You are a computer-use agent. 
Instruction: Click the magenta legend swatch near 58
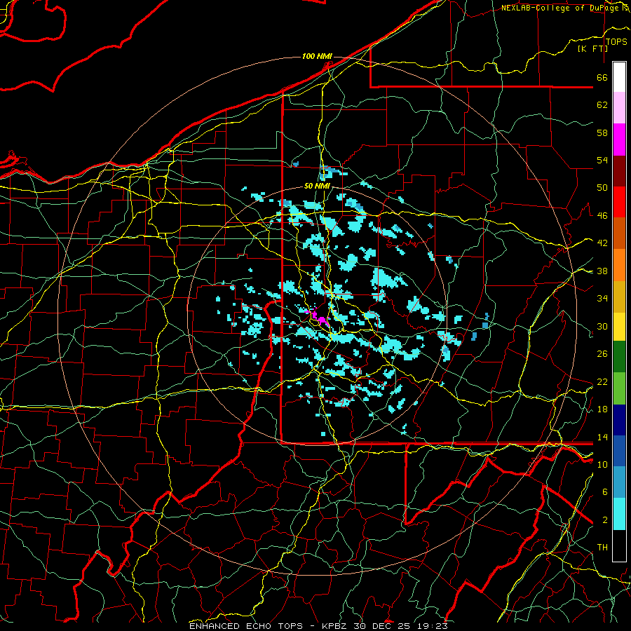pyautogui.click(x=619, y=140)
